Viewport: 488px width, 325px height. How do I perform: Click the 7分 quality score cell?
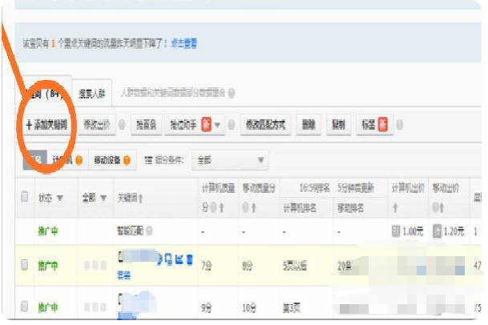click(207, 266)
